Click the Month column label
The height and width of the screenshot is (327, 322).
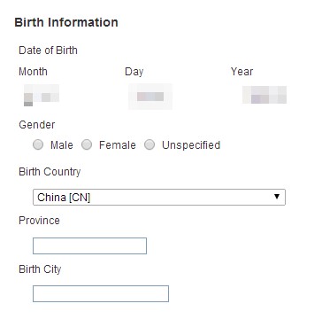pyautogui.click(x=33, y=72)
